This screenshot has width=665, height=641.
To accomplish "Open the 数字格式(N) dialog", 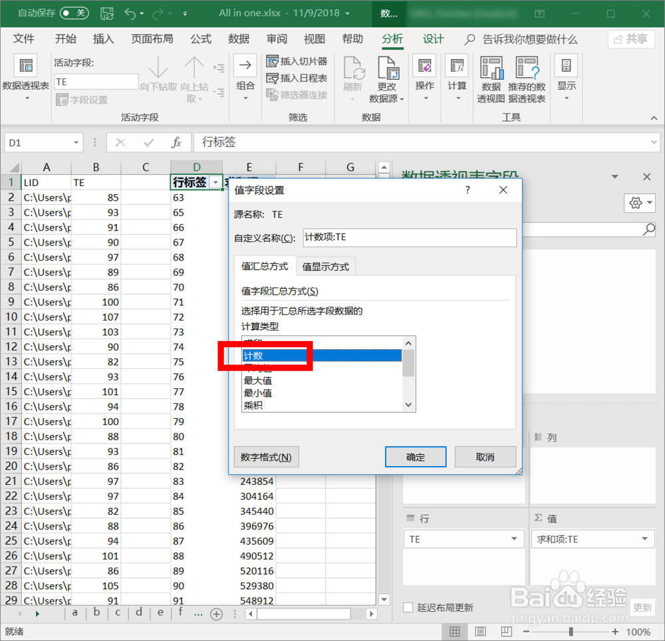I will (266, 457).
